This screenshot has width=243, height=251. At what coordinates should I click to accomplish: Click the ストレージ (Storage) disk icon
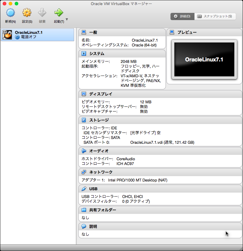point(84,120)
